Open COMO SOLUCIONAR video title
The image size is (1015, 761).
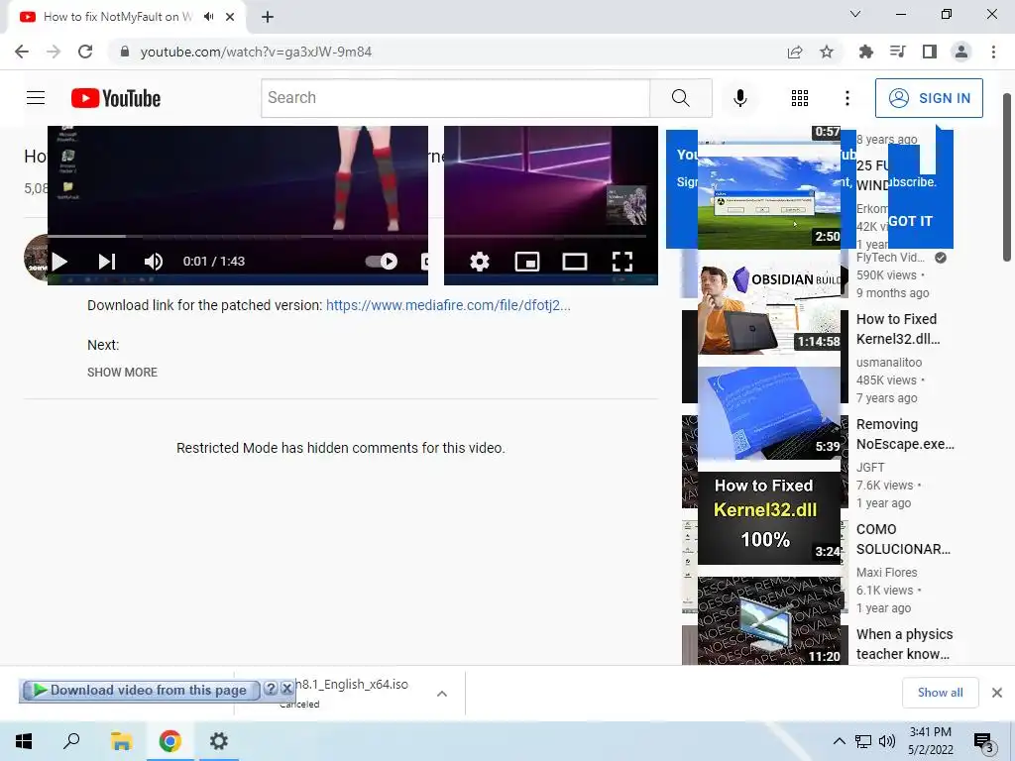pyautogui.click(x=903, y=539)
